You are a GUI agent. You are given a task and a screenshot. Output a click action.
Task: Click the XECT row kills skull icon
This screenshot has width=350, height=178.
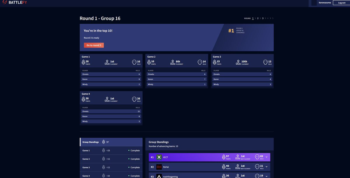point(257,157)
